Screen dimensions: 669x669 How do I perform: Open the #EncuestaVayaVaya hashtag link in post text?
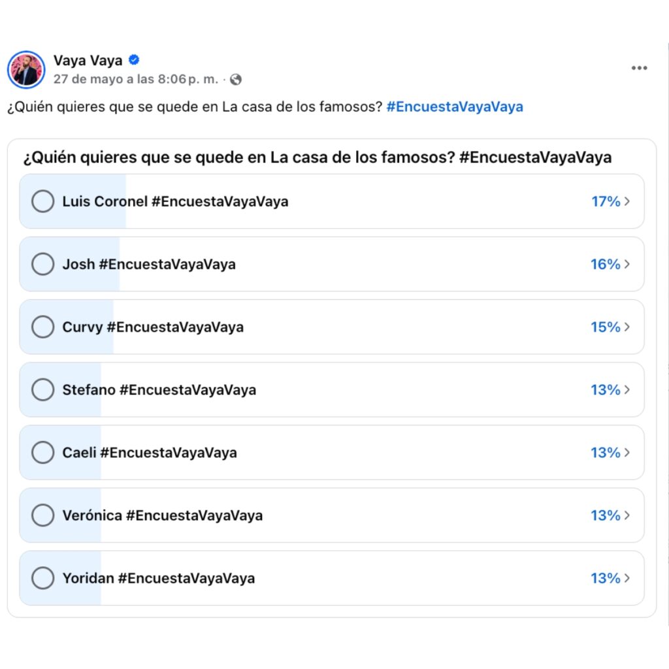(455, 106)
